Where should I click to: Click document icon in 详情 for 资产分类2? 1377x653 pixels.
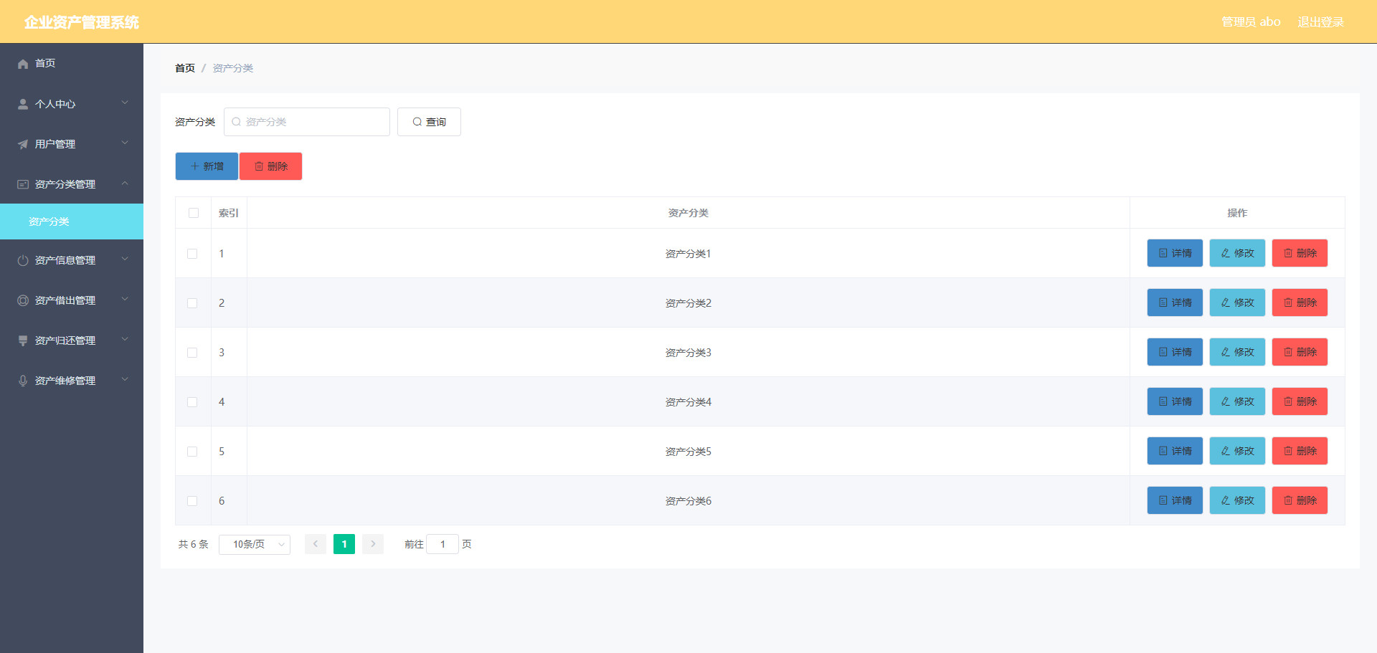tap(1163, 302)
